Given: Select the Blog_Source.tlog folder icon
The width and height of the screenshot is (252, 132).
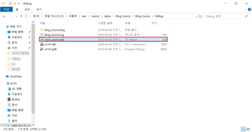Looking at the screenshot, I should click(x=42, y=30).
